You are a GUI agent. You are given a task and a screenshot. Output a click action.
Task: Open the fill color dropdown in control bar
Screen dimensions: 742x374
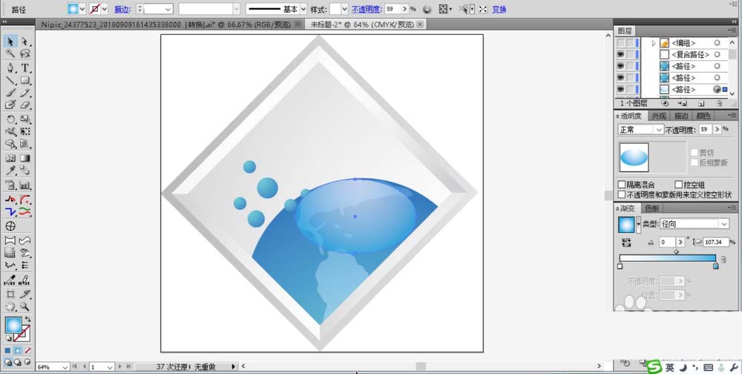(x=82, y=9)
